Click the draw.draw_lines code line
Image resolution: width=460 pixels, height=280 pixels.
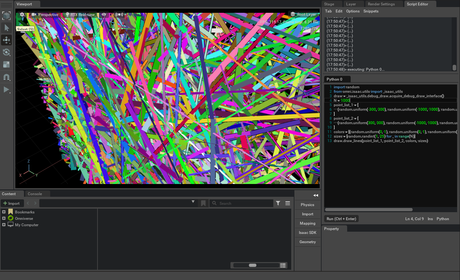click(x=381, y=141)
